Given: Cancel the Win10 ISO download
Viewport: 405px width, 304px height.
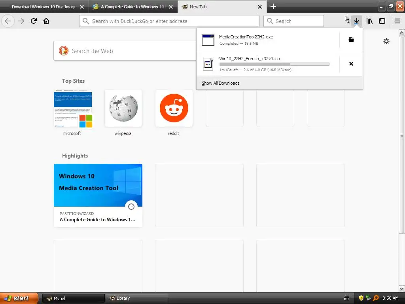Looking at the screenshot, I should tap(351, 64).
